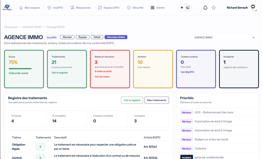Open the AGENCE IMMO organization dropdown
Screen dimensions: 262x159
[225, 37]
